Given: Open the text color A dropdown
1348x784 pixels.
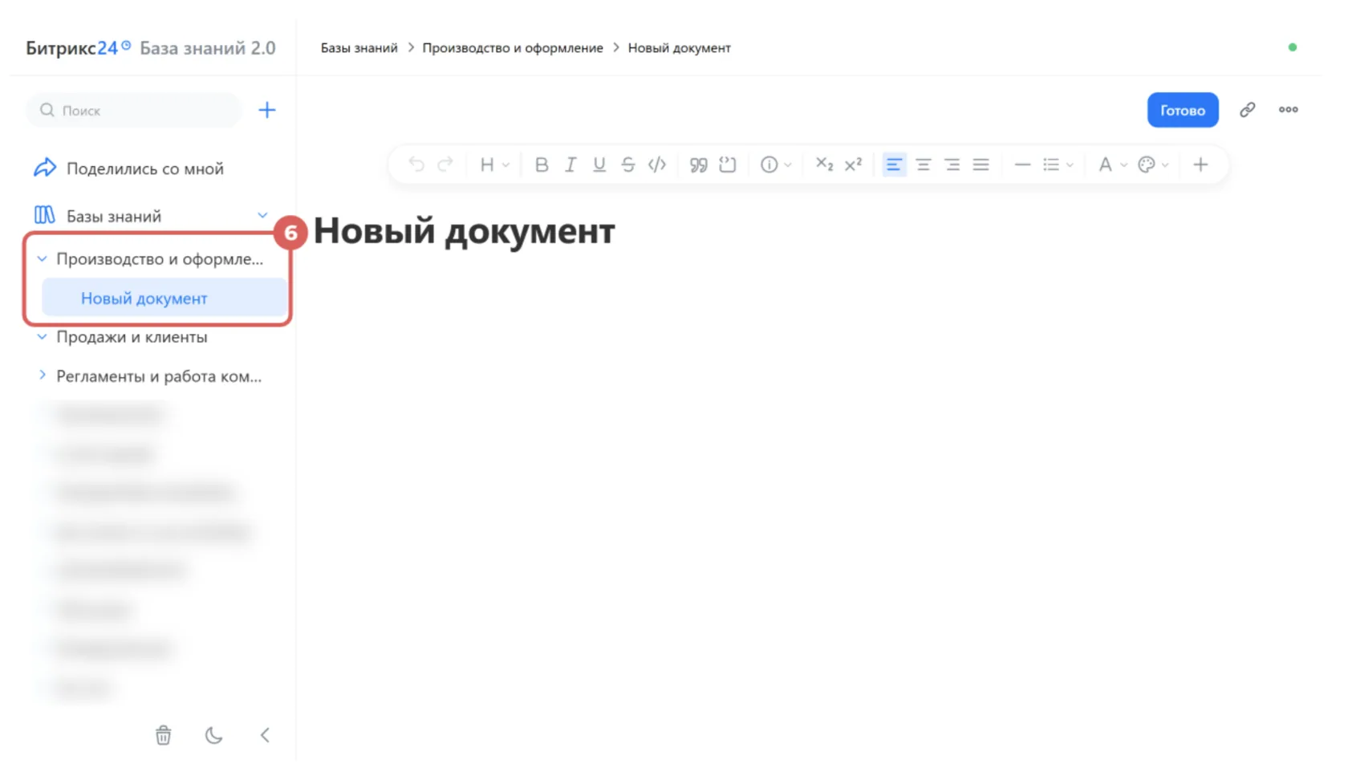Looking at the screenshot, I should (x=1112, y=165).
